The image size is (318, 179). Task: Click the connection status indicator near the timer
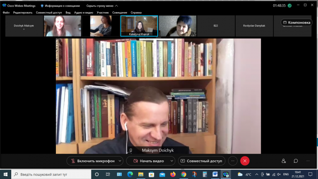[x=289, y=6]
